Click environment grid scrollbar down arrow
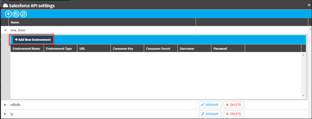This screenshot has width=312, height=119. pos(303,96)
